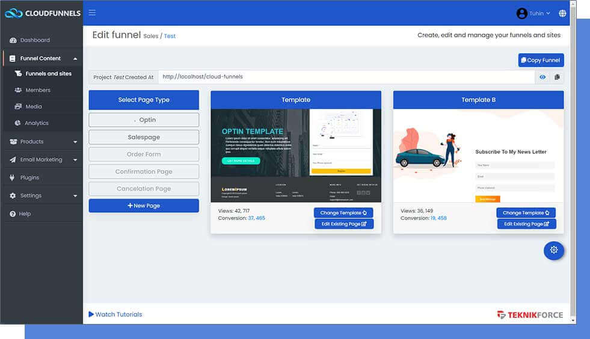The width and height of the screenshot is (590, 339).
Task: Select the Salespage page type
Action: 144,137
